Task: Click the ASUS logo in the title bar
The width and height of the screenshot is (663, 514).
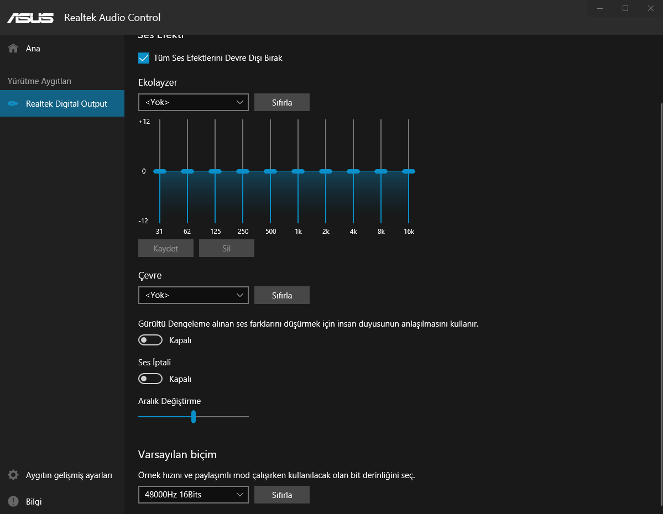Action: 30,18
